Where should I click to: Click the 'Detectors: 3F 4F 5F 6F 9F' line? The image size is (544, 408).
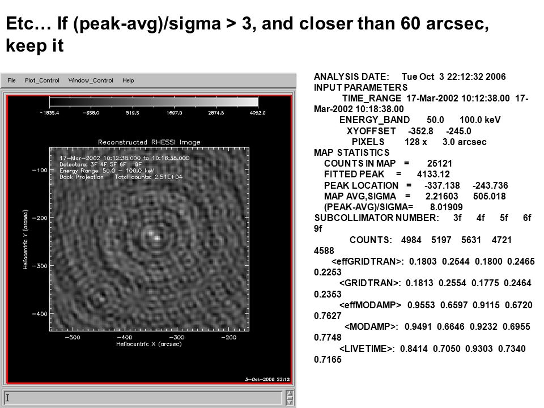coord(101,164)
